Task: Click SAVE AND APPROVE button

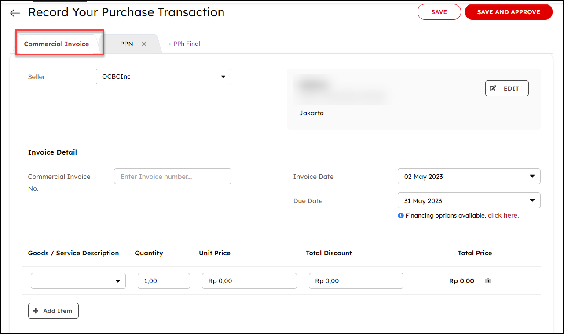Action: click(x=508, y=12)
